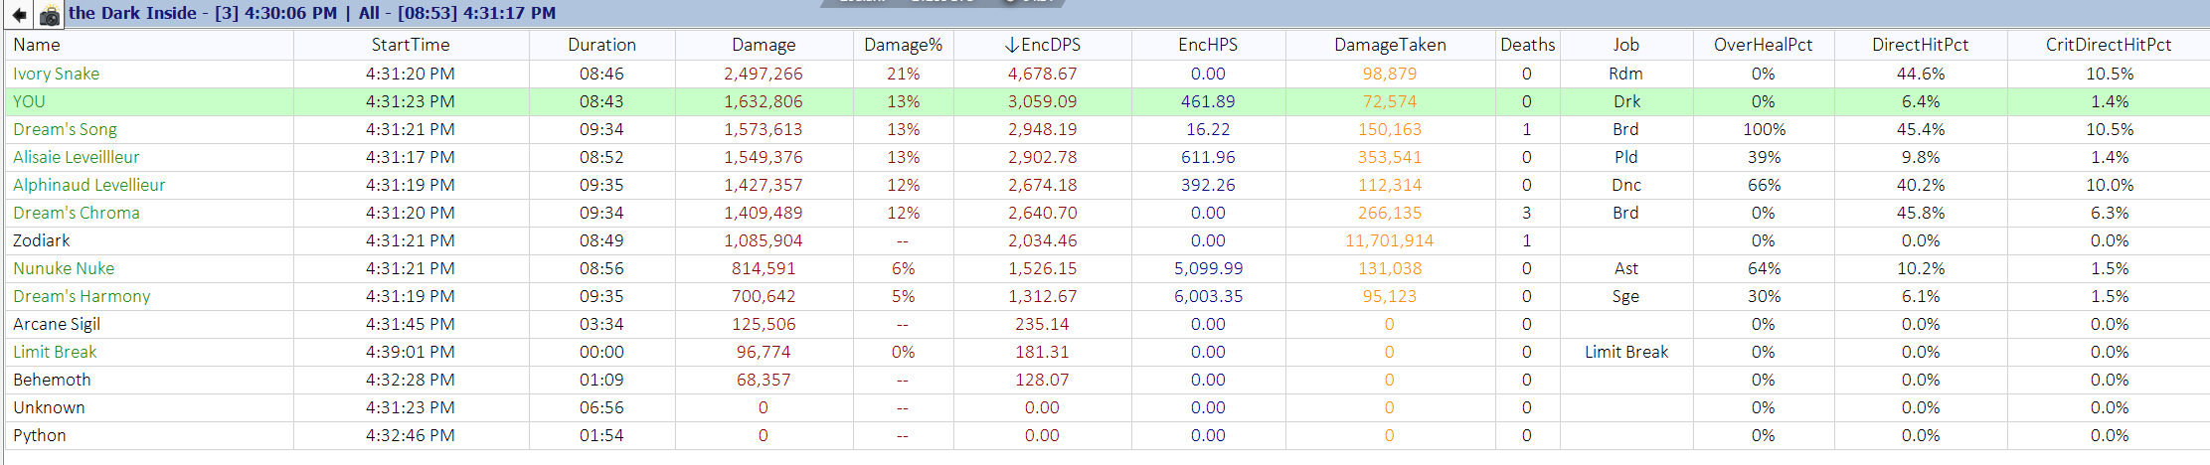This screenshot has height=465, width=2210.
Task: Click the Sge job cell
Action: [1625, 296]
